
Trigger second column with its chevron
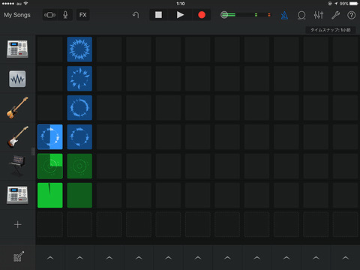pyautogui.click(x=79, y=258)
